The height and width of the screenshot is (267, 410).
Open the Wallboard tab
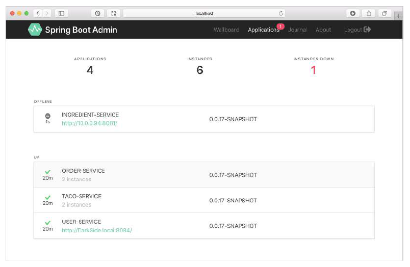pyautogui.click(x=226, y=30)
